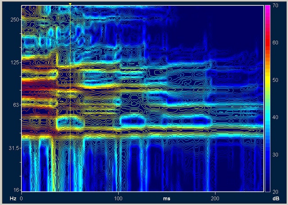Click the 70 dB scale label
Viewport: 288px width, 205px height.
click(276, 6)
